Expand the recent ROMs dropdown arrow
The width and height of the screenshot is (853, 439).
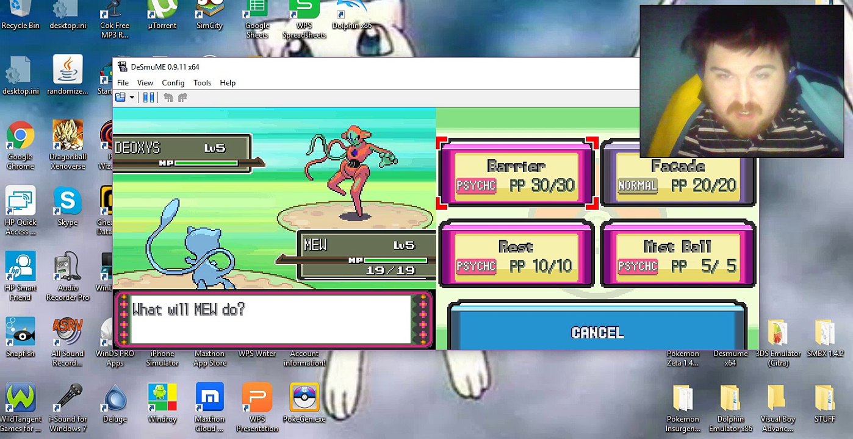[x=132, y=98]
